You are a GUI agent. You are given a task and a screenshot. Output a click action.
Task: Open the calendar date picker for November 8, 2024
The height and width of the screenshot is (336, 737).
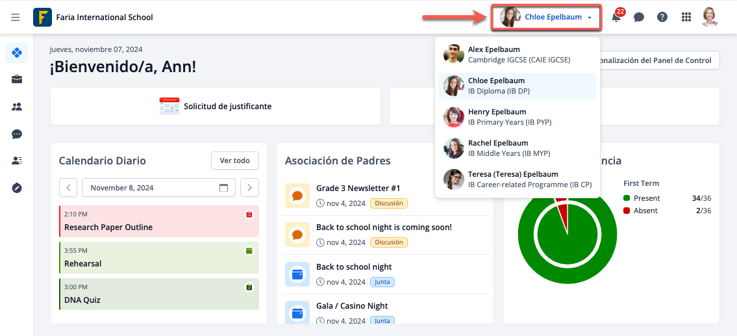223,188
